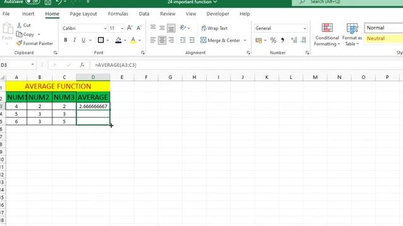403x226 pixels.
Task: Toggle Merge & Center
Action: (220, 40)
